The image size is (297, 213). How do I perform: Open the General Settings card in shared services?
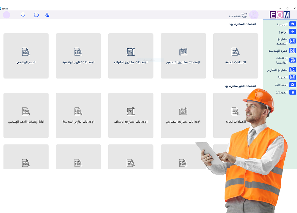click(x=236, y=56)
